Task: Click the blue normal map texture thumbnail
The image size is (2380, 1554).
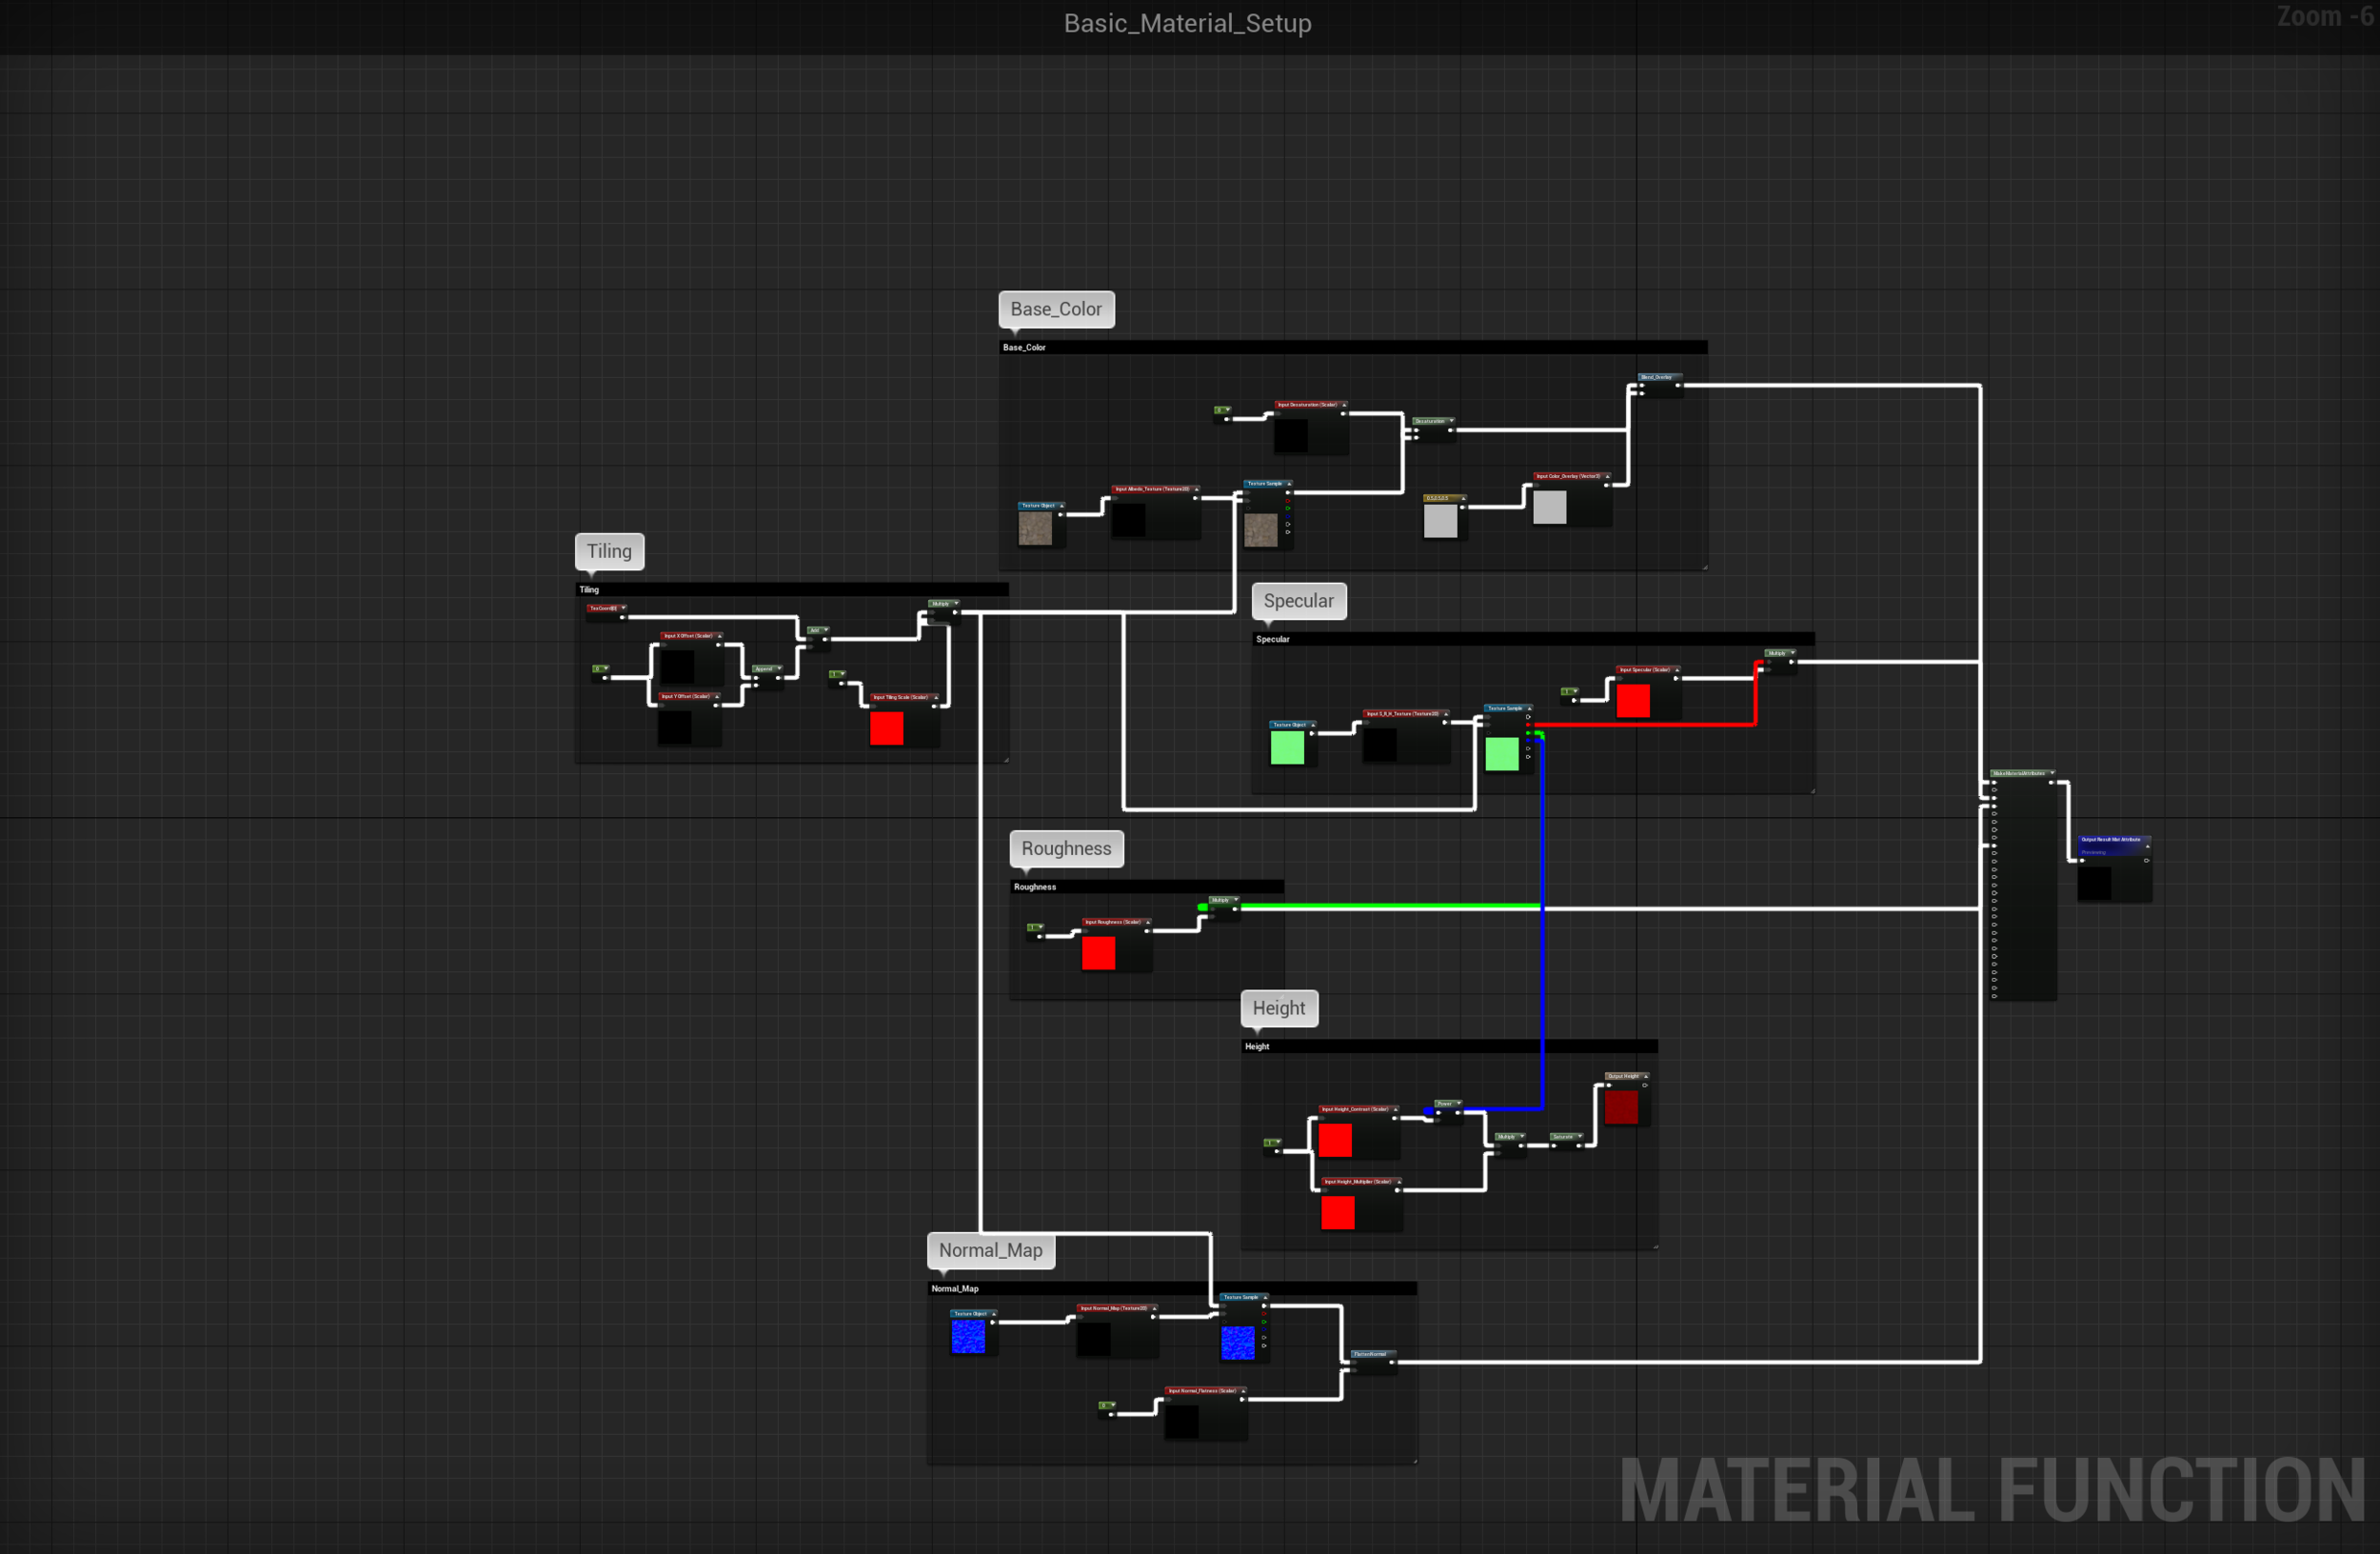Action: (x=968, y=1337)
